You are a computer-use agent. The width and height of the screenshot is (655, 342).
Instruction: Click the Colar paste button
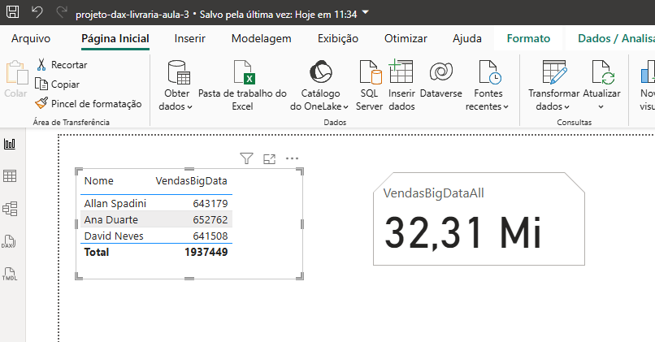16,79
